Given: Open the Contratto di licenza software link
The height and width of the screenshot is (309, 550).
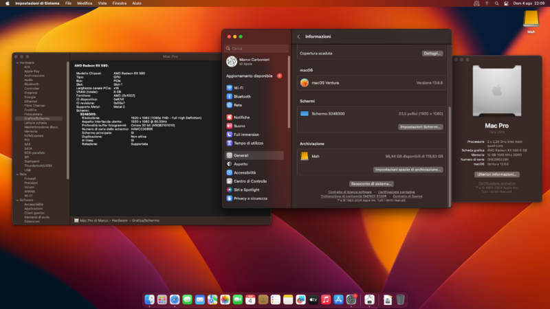Looking at the screenshot, I should (350, 192).
